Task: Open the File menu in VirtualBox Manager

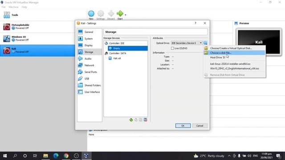Action: [x=4, y=7]
